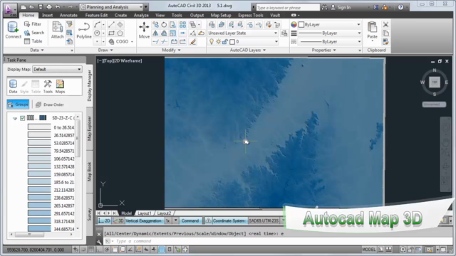Toggle Draw Order display mode
Screen dimensions: 456x256
[x=49, y=105]
